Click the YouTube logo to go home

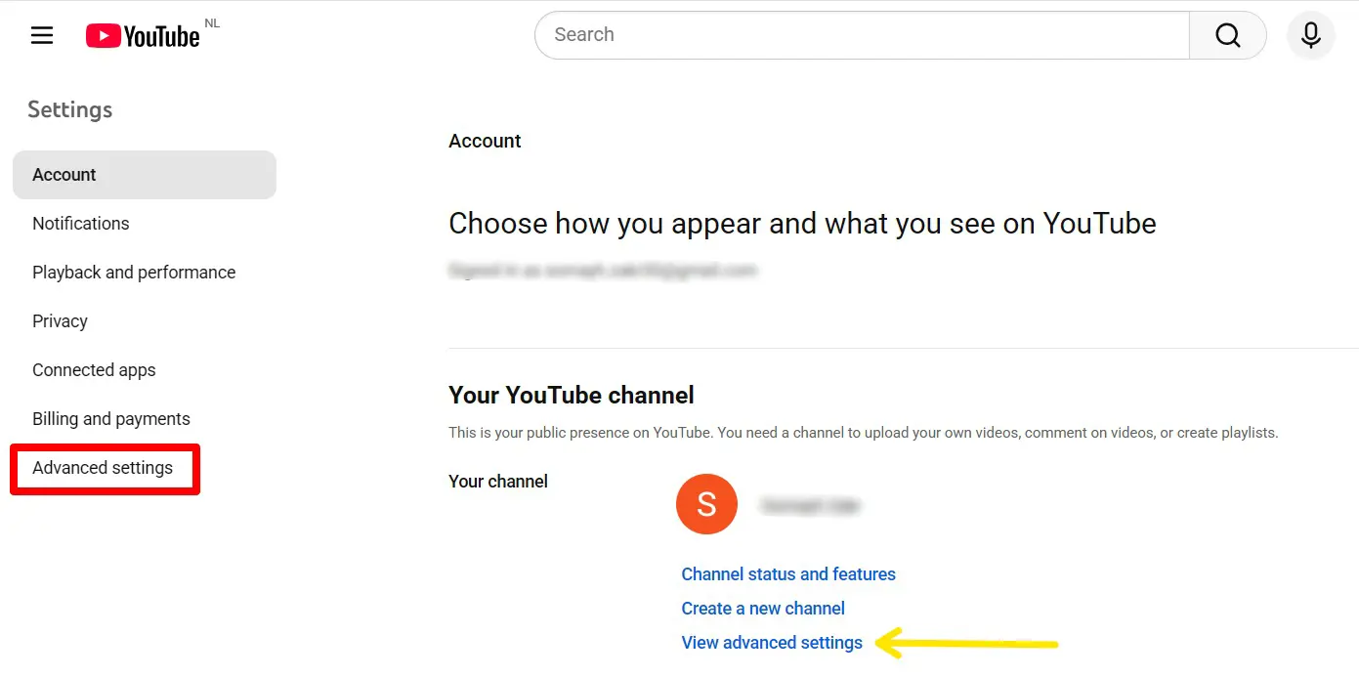click(x=143, y=36)
